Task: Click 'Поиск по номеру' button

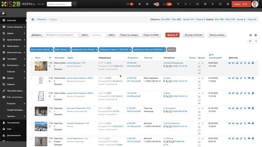Action: pyautogui.click(x=129, y=35)
